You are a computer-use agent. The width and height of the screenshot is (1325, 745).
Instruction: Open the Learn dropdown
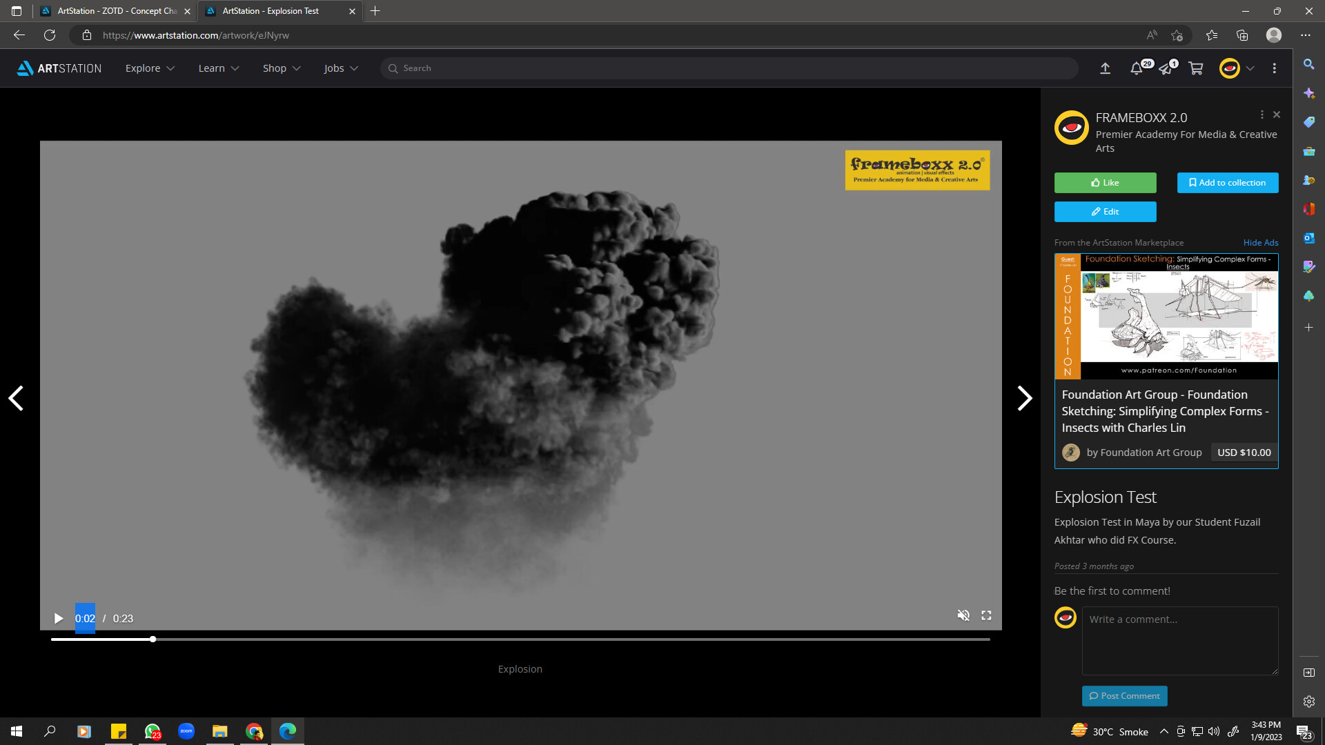[218, 68]
